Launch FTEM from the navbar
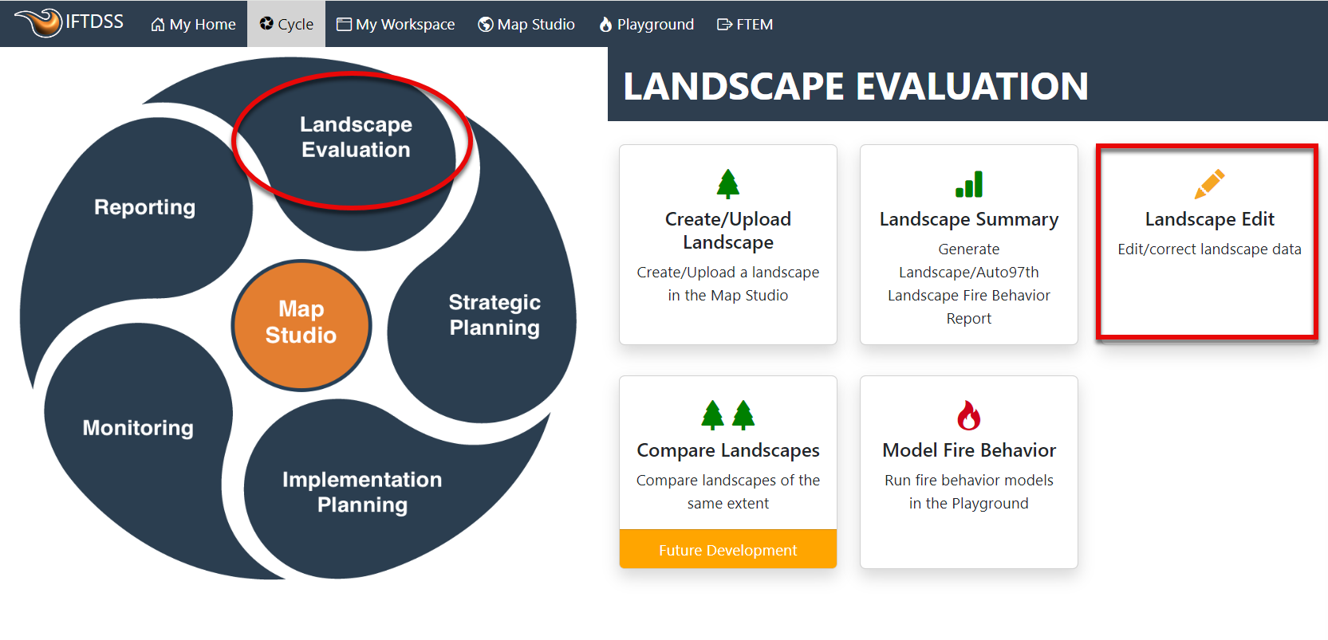1328x640 pixels. pos(745,24)
